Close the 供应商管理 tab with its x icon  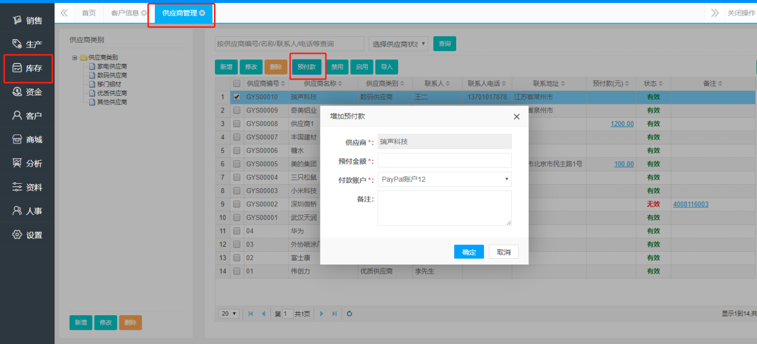[202, 13]
